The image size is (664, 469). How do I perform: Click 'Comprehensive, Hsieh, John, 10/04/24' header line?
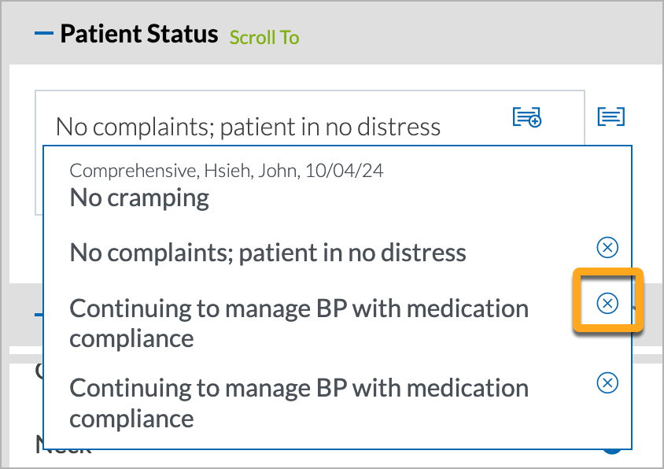(226, 171)
